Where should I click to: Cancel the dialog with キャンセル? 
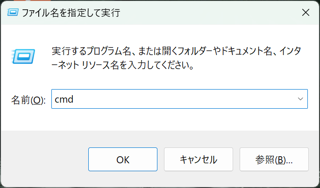(199, 159)
